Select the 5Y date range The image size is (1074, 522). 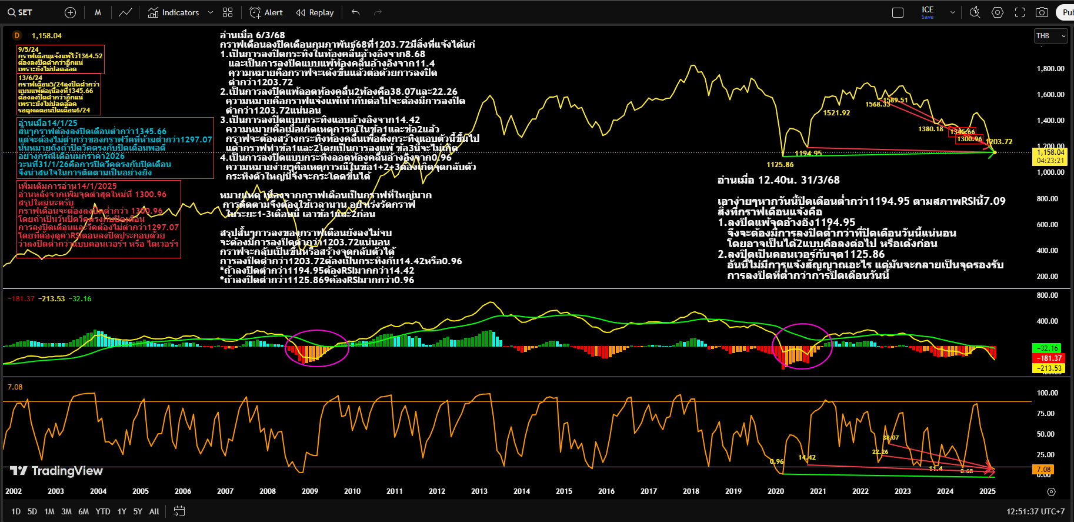pyautogui.click(x=138, y=511)
